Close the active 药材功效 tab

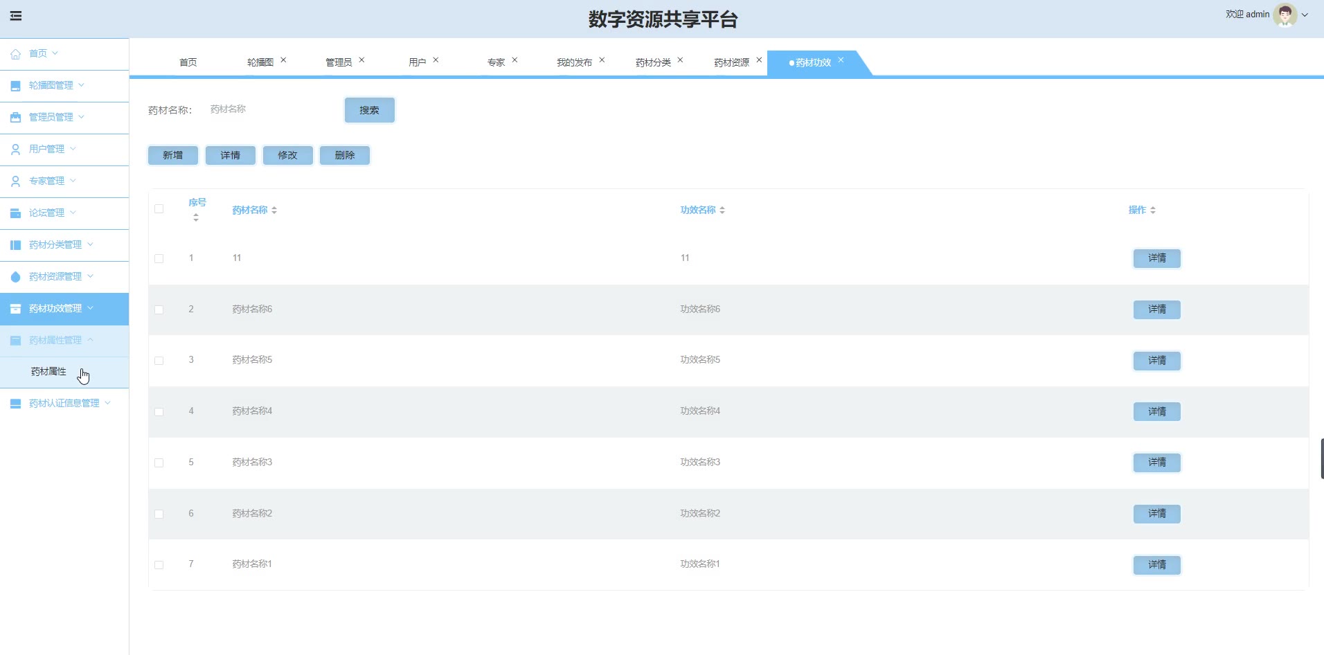tap(841, 60)
